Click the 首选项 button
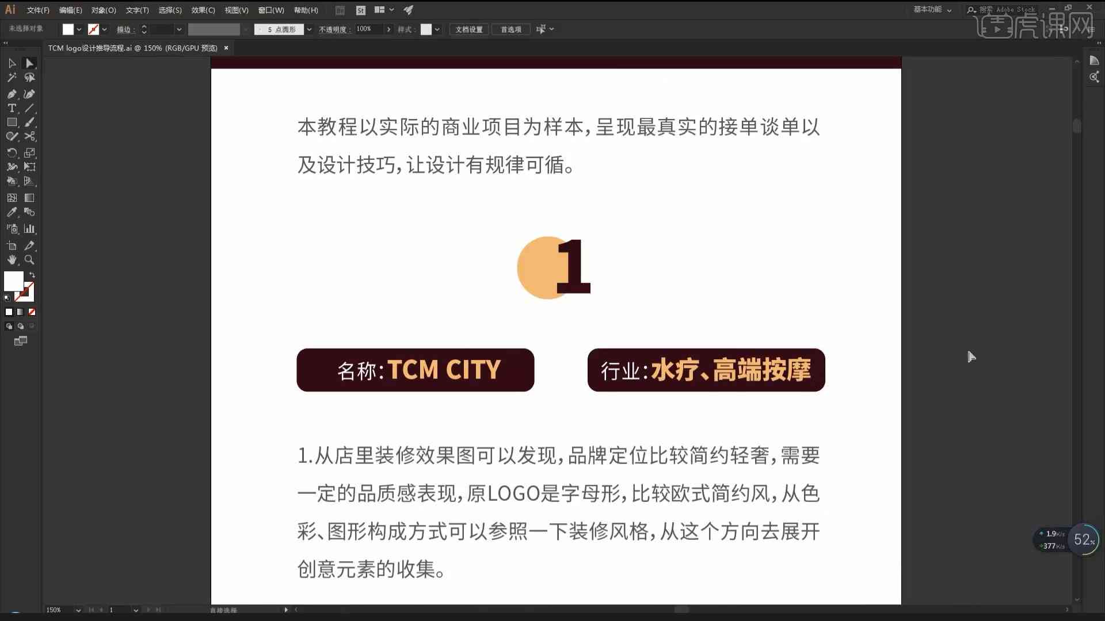The height and width of the screenshot is (621, 1105). point(510,29)
